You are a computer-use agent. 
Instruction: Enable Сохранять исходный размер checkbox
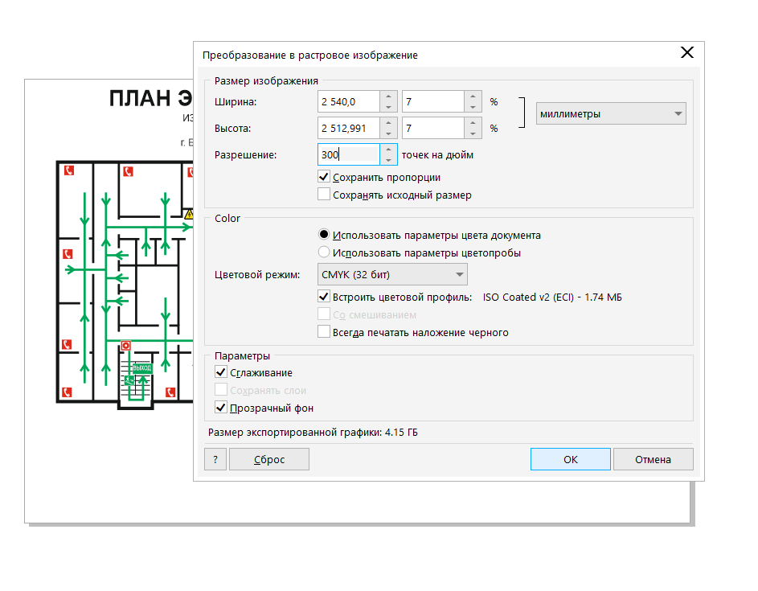324,195
